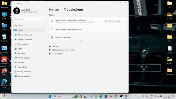
Task: Select the Firefox desktop shortcut
Action: click(4, 71)
